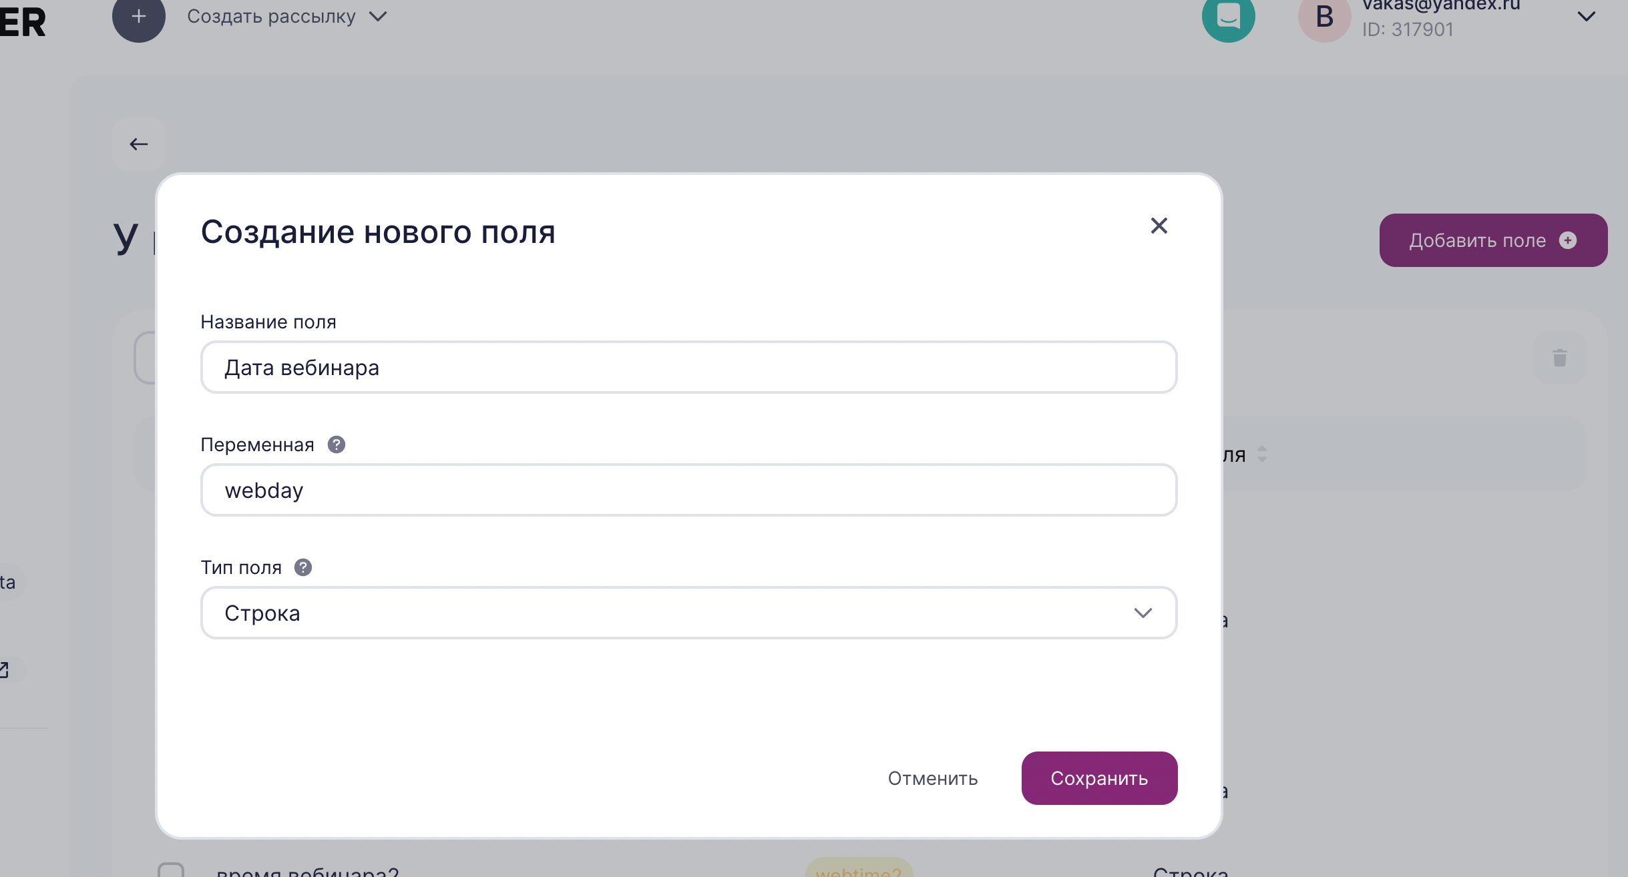Click help icon next to Тип поля

click(303, 567)
